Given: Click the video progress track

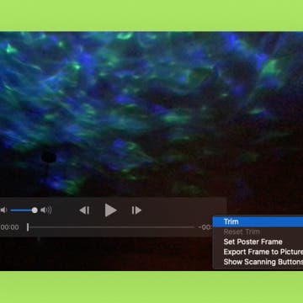Looking at the screenshot, I should (111, 227).
